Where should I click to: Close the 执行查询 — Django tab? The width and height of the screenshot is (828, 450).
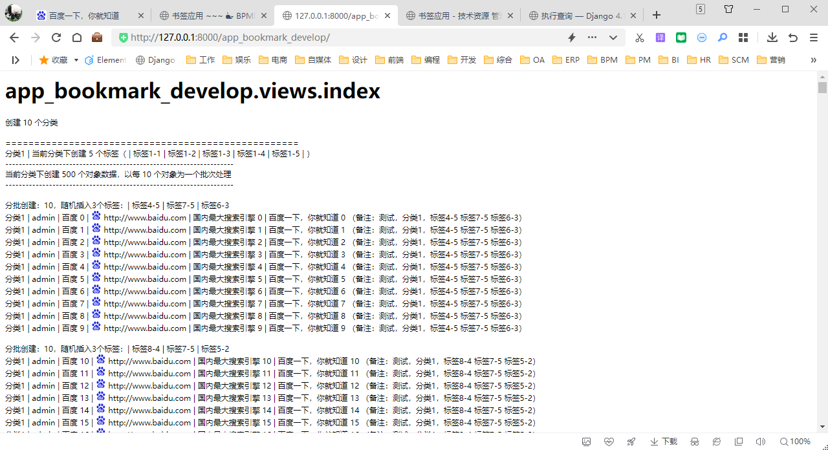633,16
